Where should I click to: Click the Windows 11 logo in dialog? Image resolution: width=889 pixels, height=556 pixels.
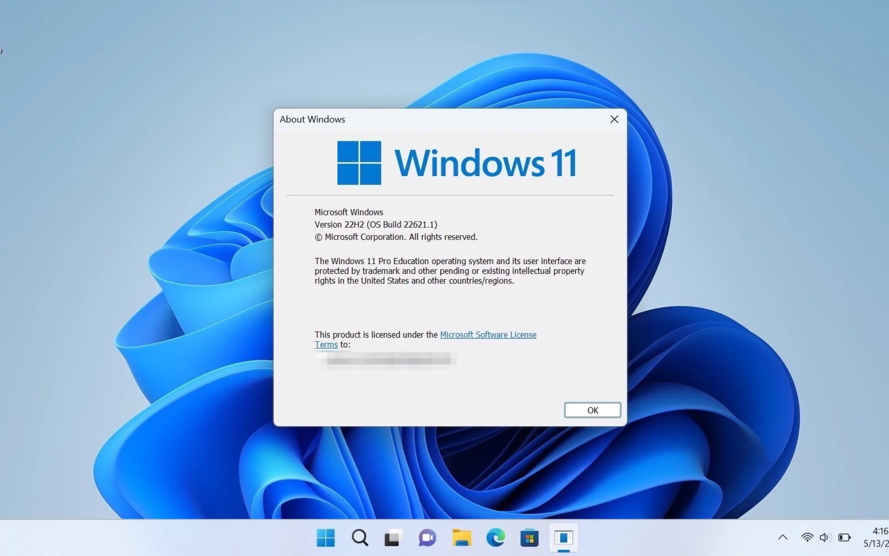coord(457,163)
